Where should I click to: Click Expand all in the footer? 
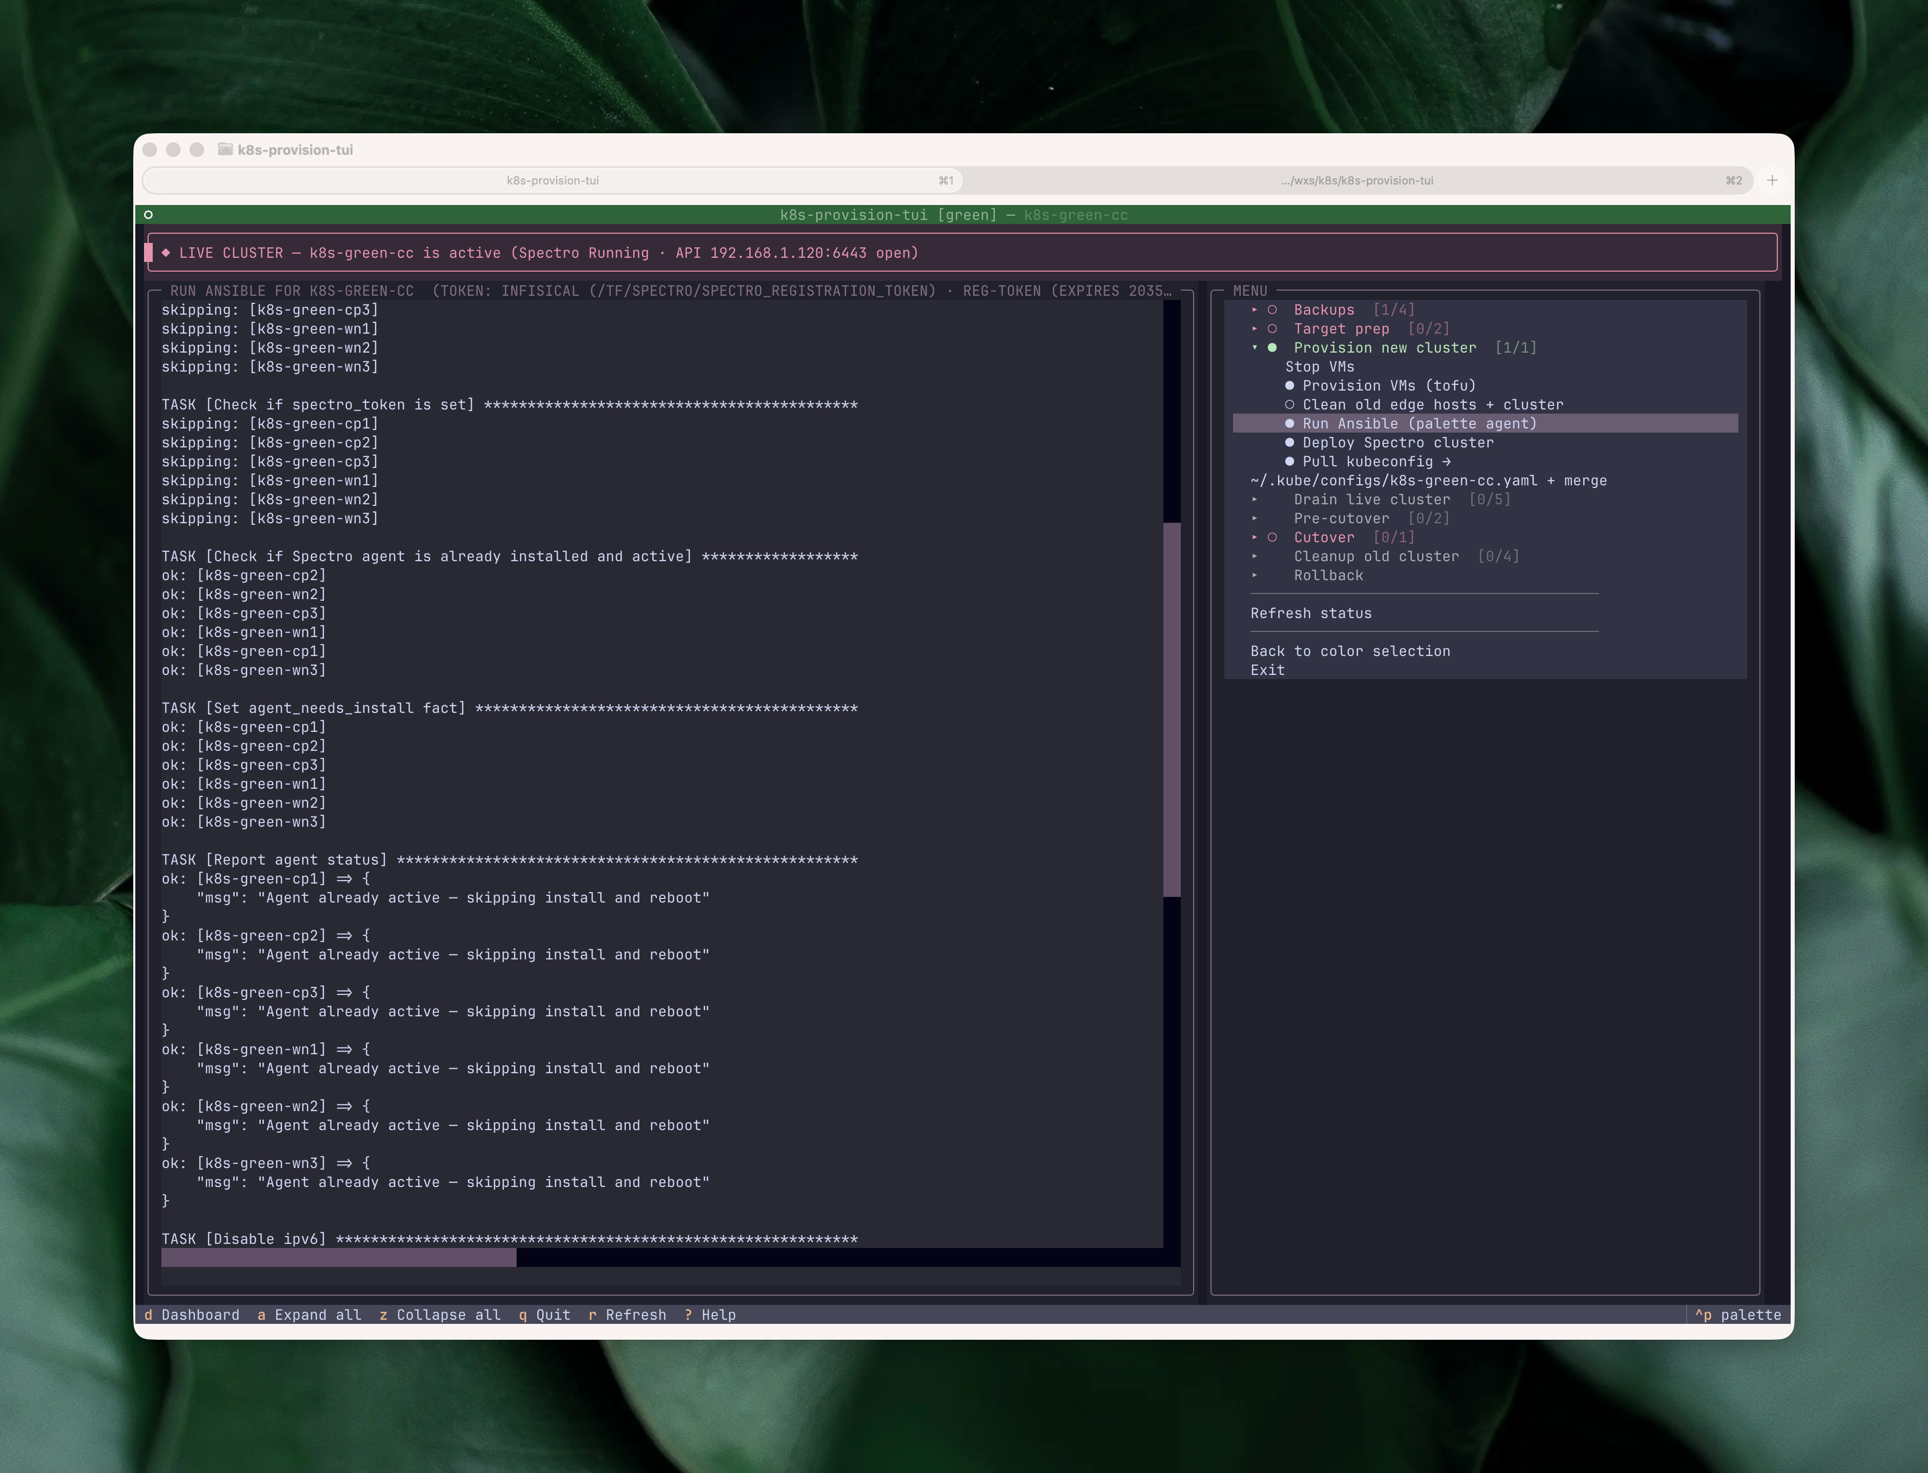(x=309, y=1315)
